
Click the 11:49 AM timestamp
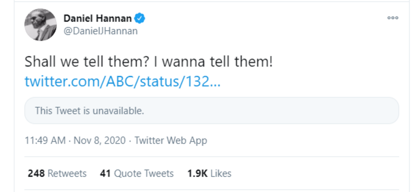pos(45,140)
